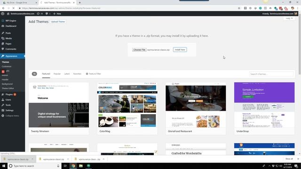Open Customize submenu item
Viewport: 301px width, 169px height.
7,67
